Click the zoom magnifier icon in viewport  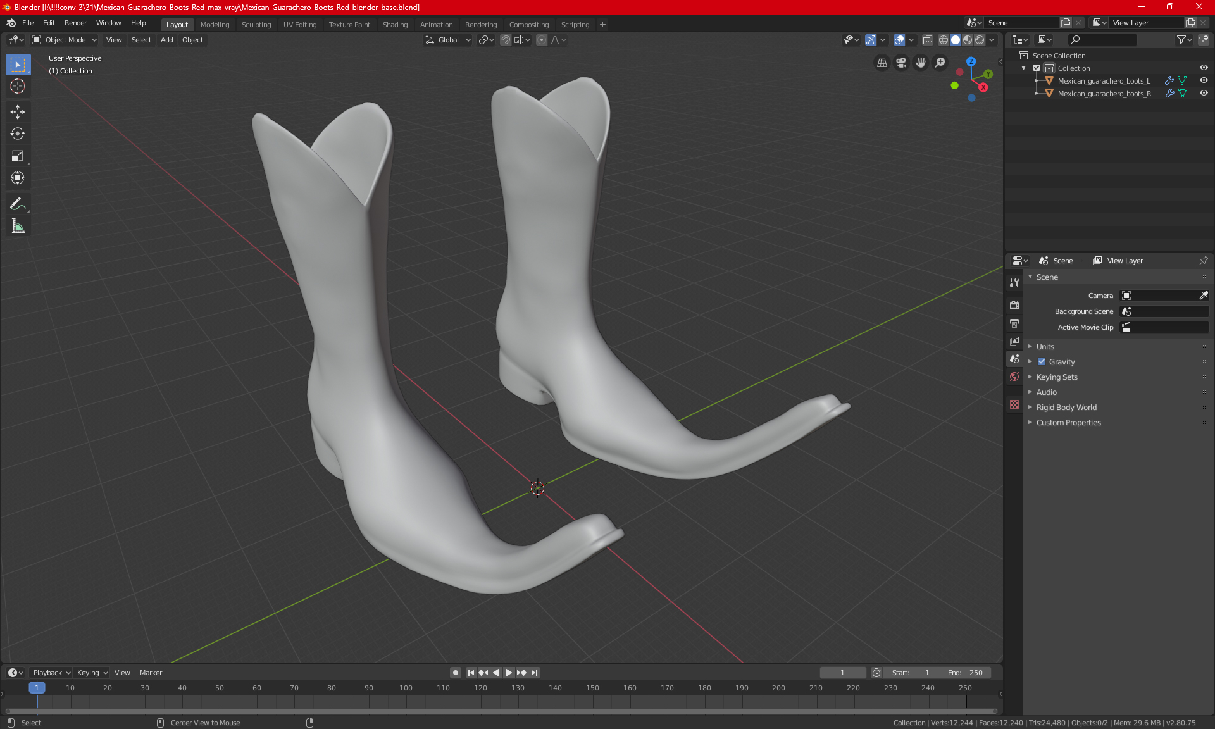click(940, 63)
